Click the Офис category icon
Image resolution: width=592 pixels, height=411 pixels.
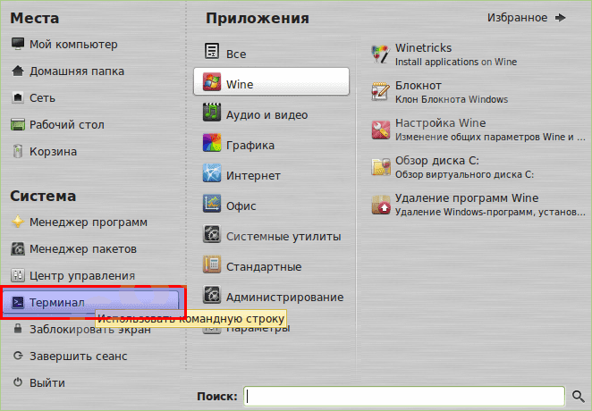click(212, 203)
